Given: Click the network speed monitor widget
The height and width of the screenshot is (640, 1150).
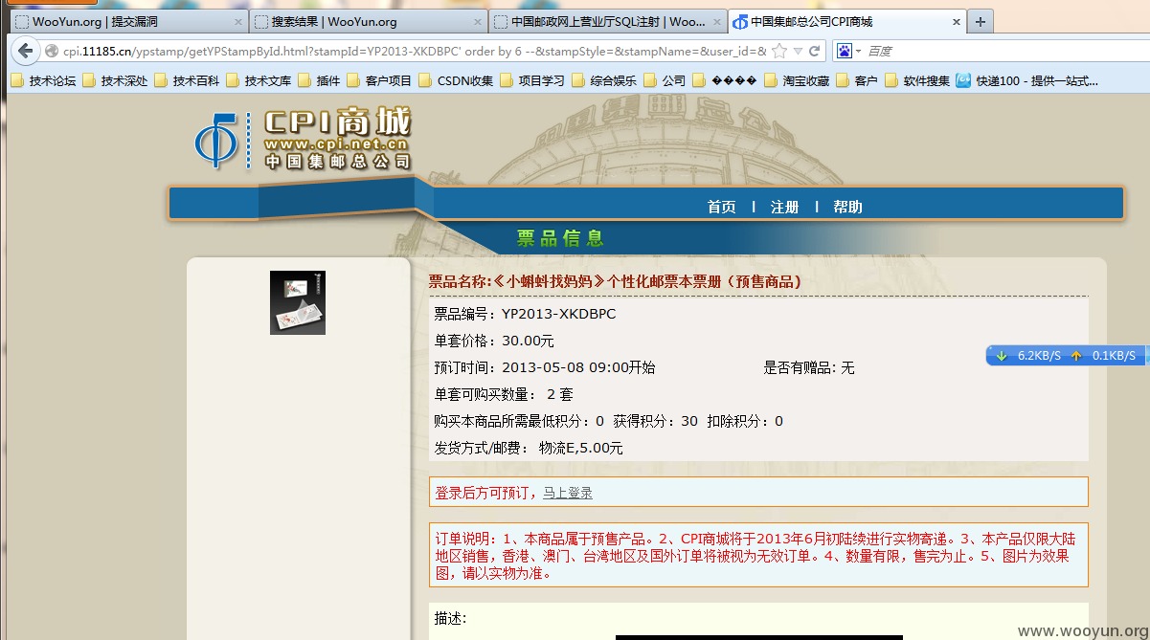Looking at the screenshot, I should tap(1067, 356).
